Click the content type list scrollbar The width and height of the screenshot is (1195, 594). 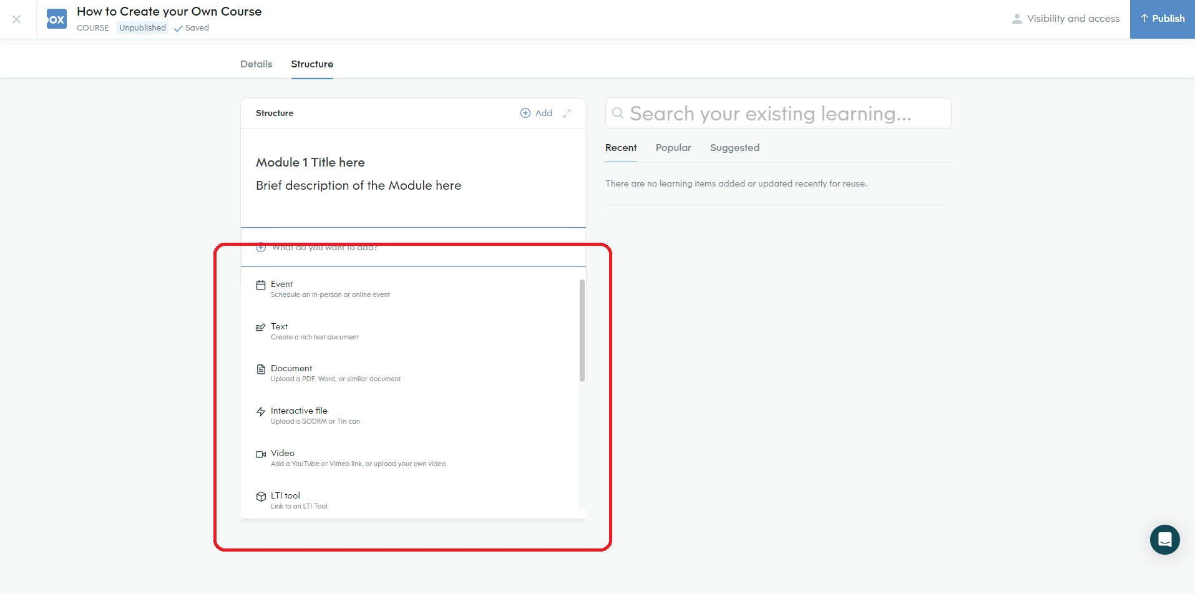tap(582, 331)
